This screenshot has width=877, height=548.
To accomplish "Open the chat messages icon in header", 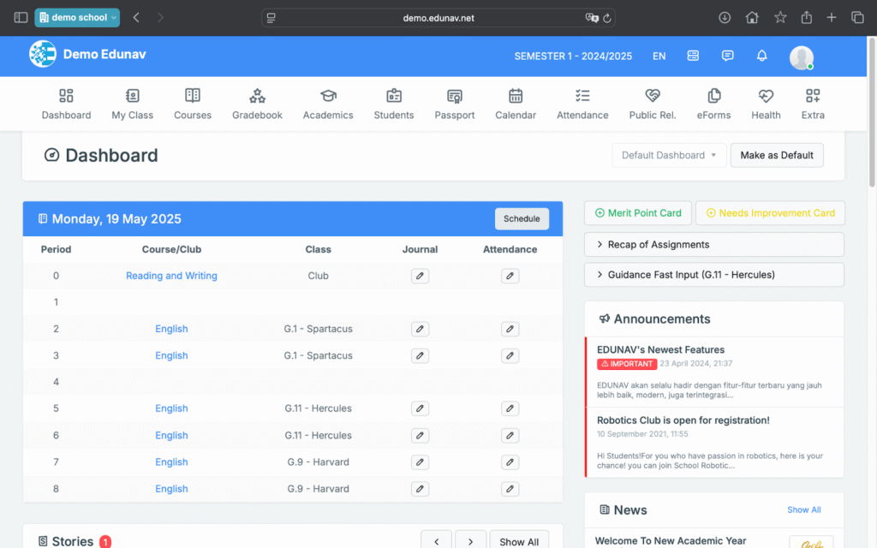I will 727,56.
